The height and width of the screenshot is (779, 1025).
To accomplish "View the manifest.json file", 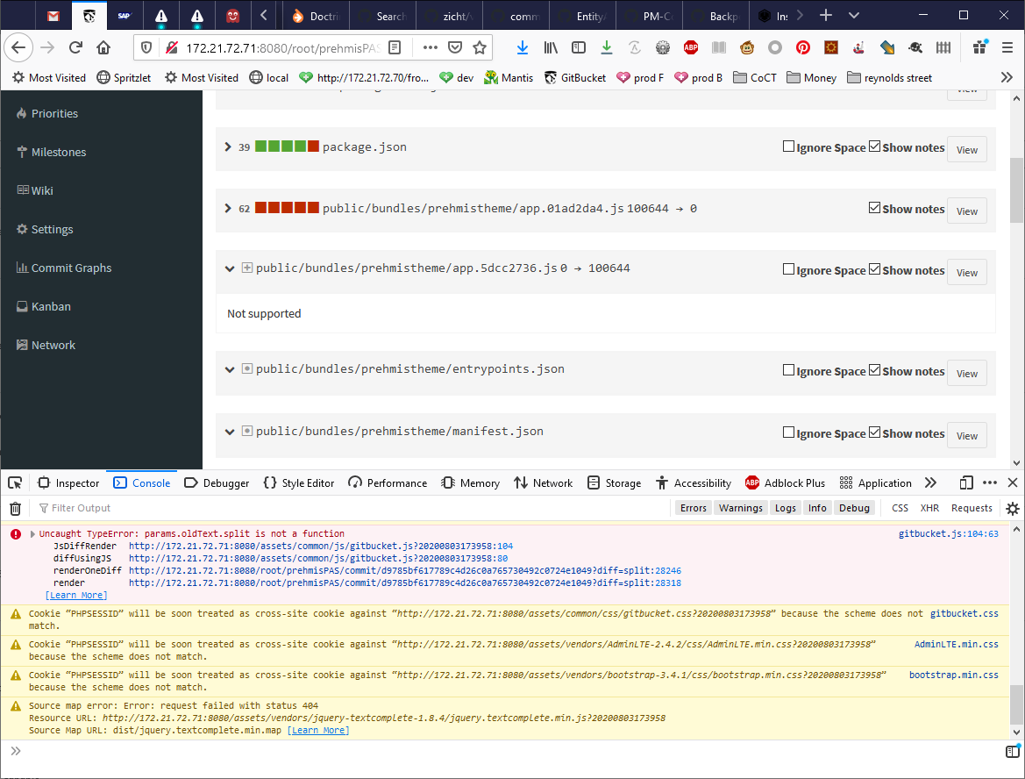I will [967, 436].
